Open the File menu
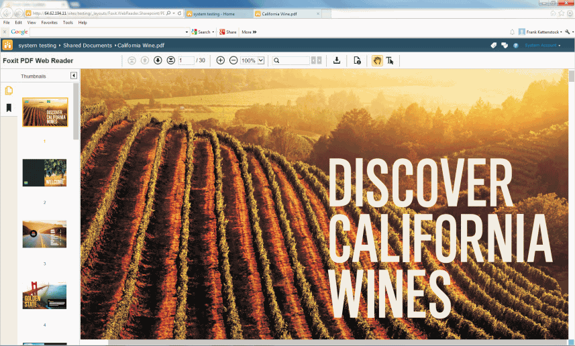 [7, 23]
